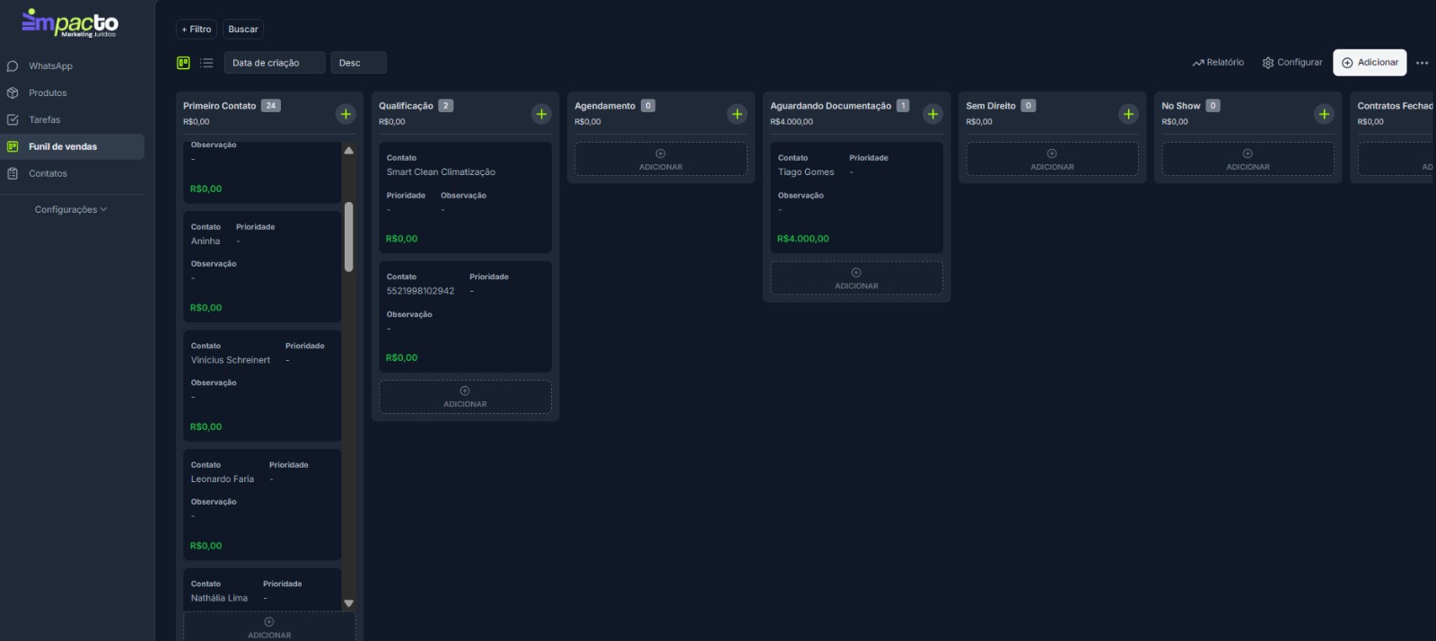This screenshot has width=1436, height=641.
Task: Open the Data de criação sort dropdown
Action: tap(274, 63)
